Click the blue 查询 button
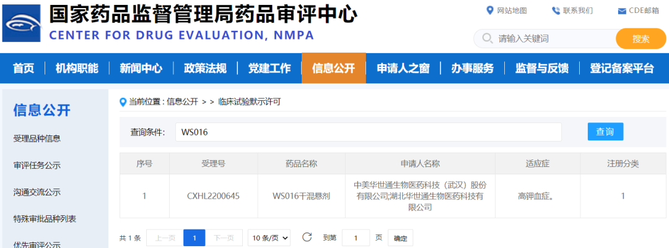 click(605, 132)
